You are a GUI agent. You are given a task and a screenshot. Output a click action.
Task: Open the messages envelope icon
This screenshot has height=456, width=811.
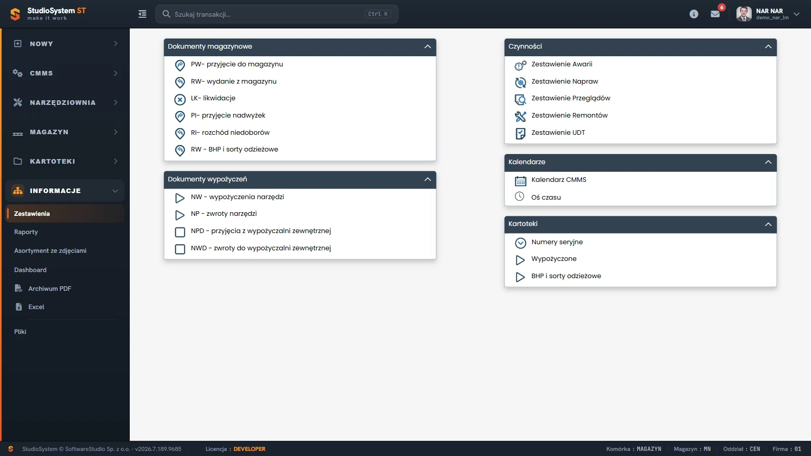coord(715,14)
